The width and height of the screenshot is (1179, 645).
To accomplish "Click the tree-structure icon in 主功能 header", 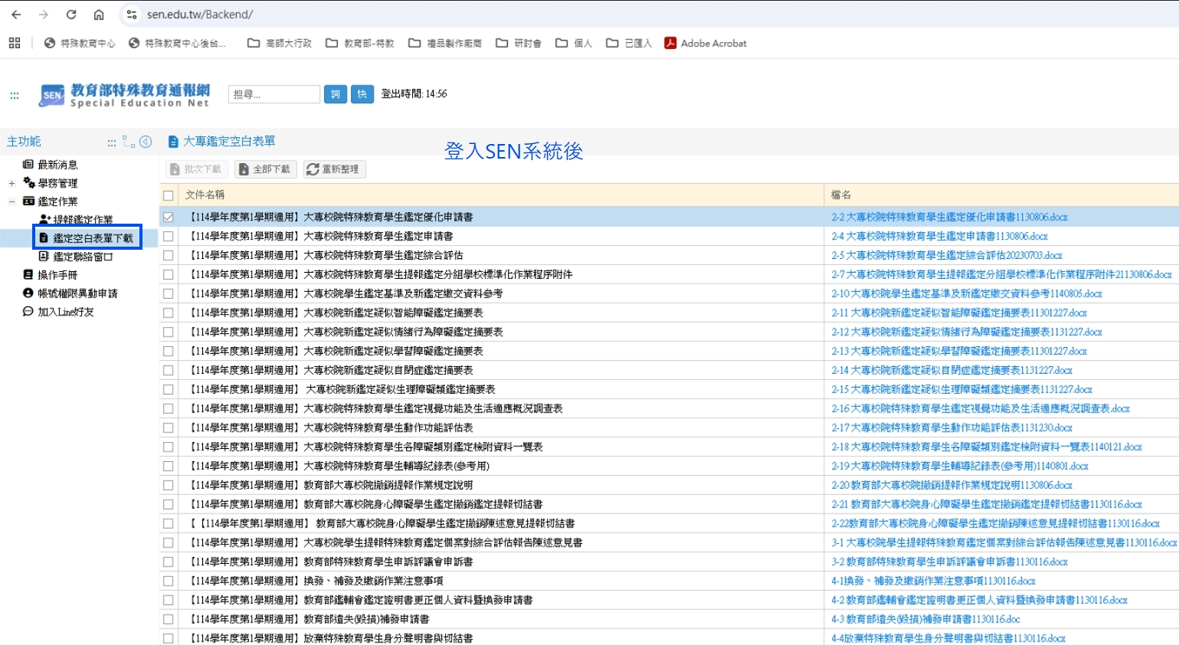I will point(129,142).
